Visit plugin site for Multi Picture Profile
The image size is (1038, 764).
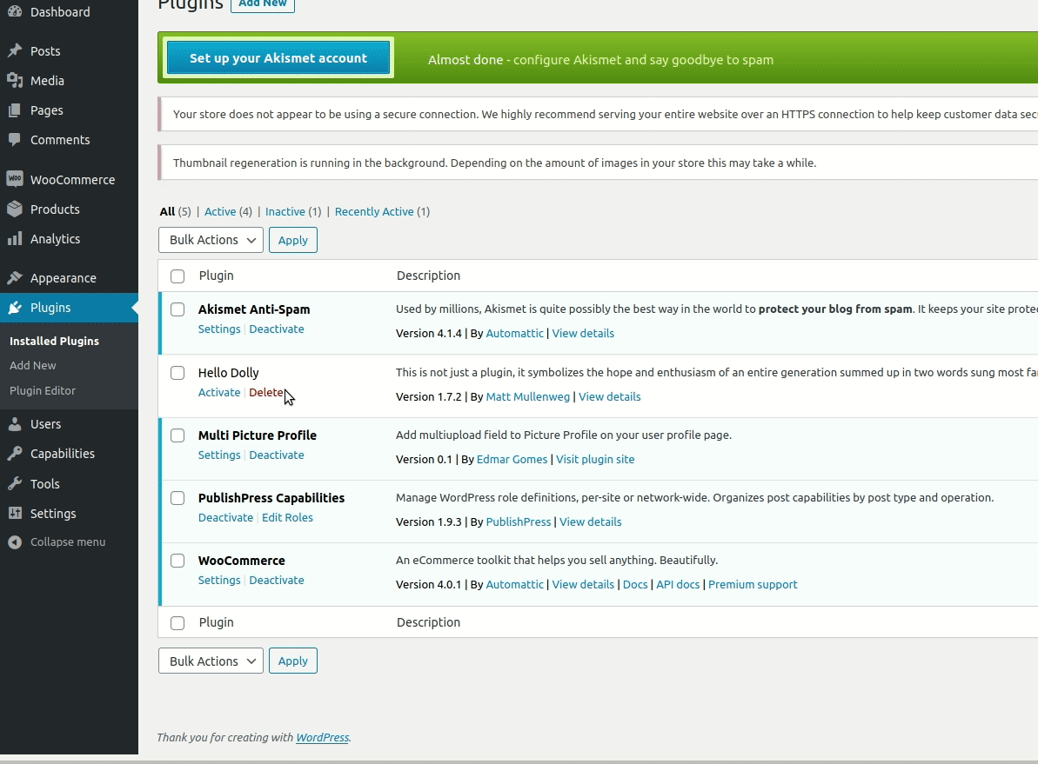(x=595, y=459)
